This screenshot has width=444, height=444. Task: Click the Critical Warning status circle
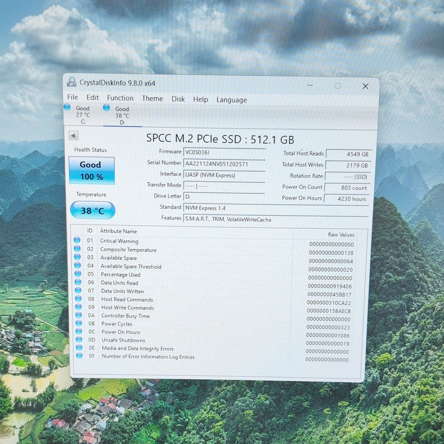(77, 240)
